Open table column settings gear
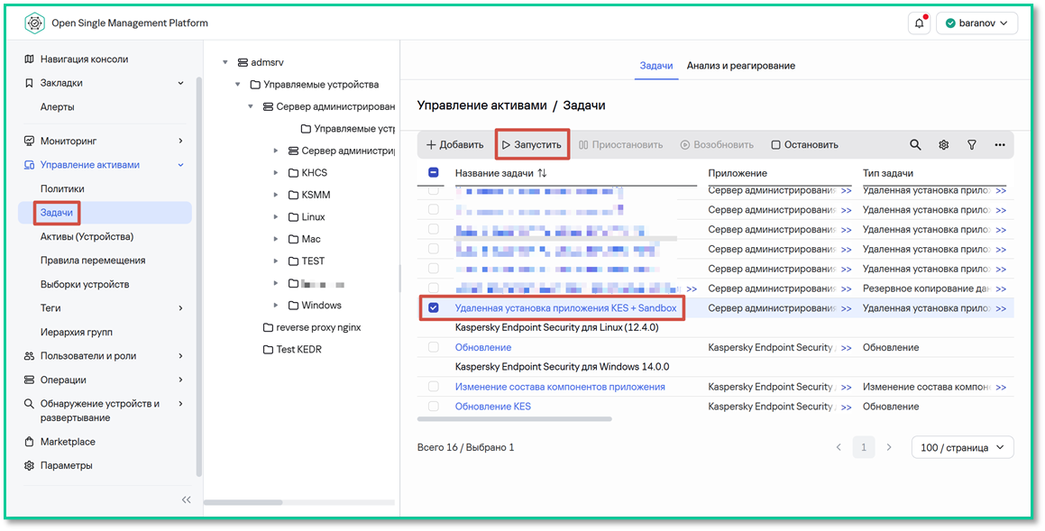Image resolution: width=1045 pixels, height=531 pixels. (x=944, y=144)
